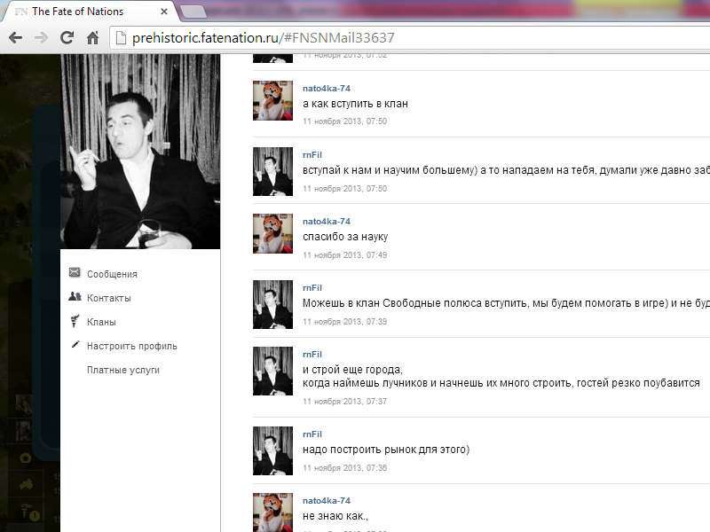Click the large black-and-white profile photo
Viewport: 710px width, 532px height.
140,151
